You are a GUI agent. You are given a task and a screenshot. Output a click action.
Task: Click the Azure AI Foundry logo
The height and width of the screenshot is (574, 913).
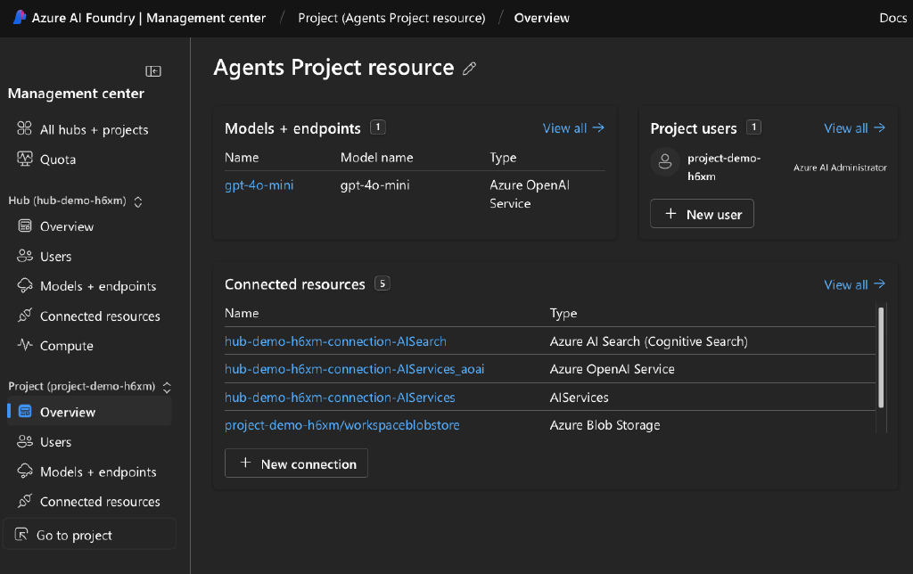tap(13, 17)
